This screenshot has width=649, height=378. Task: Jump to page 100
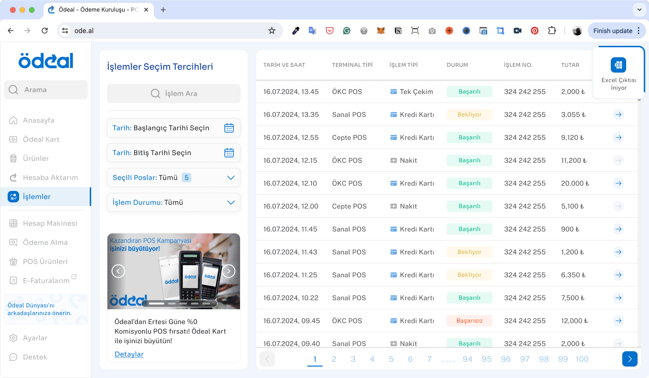(x=582, y=359)
